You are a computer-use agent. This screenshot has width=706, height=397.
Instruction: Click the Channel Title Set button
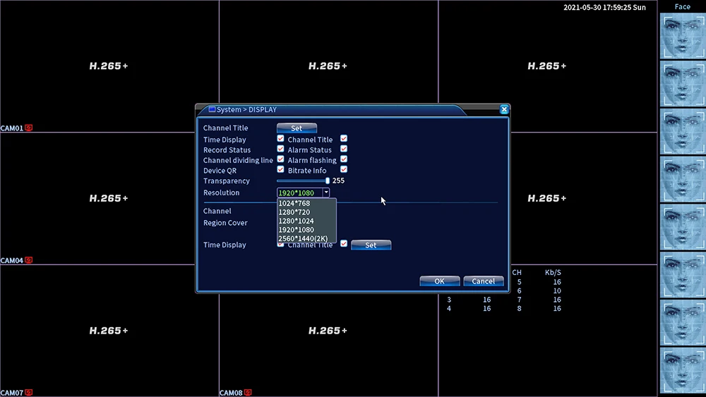(297, 128)
